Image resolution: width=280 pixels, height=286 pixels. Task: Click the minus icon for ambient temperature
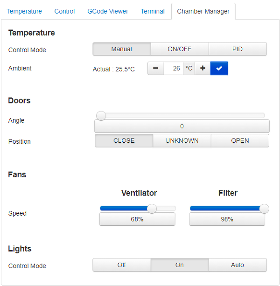click(155, 68)
